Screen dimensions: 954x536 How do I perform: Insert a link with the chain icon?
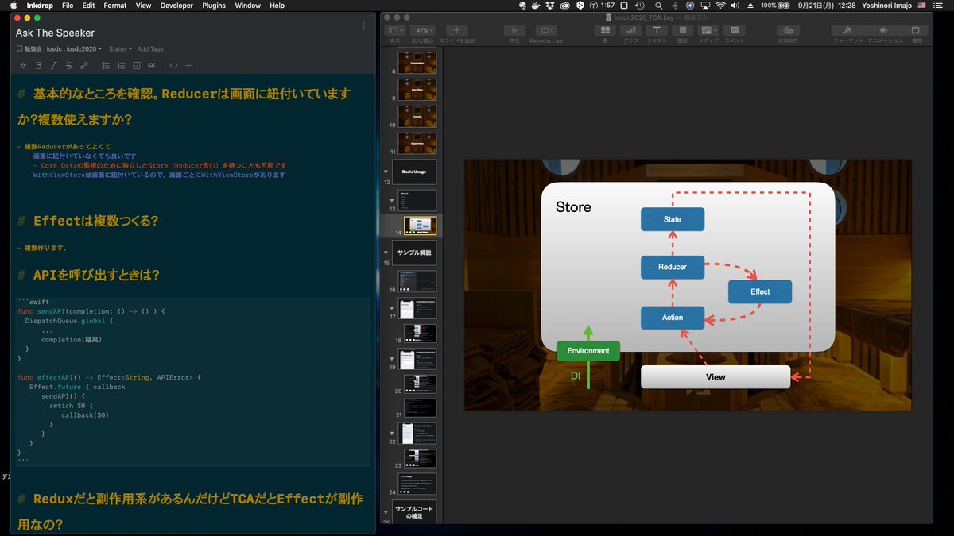coord(84,65)
